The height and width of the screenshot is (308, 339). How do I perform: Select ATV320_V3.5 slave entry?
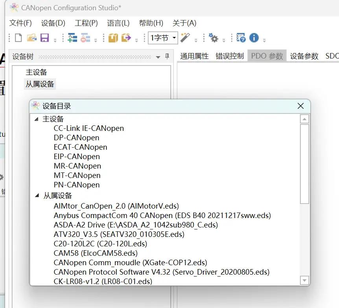tap(119, 235)
